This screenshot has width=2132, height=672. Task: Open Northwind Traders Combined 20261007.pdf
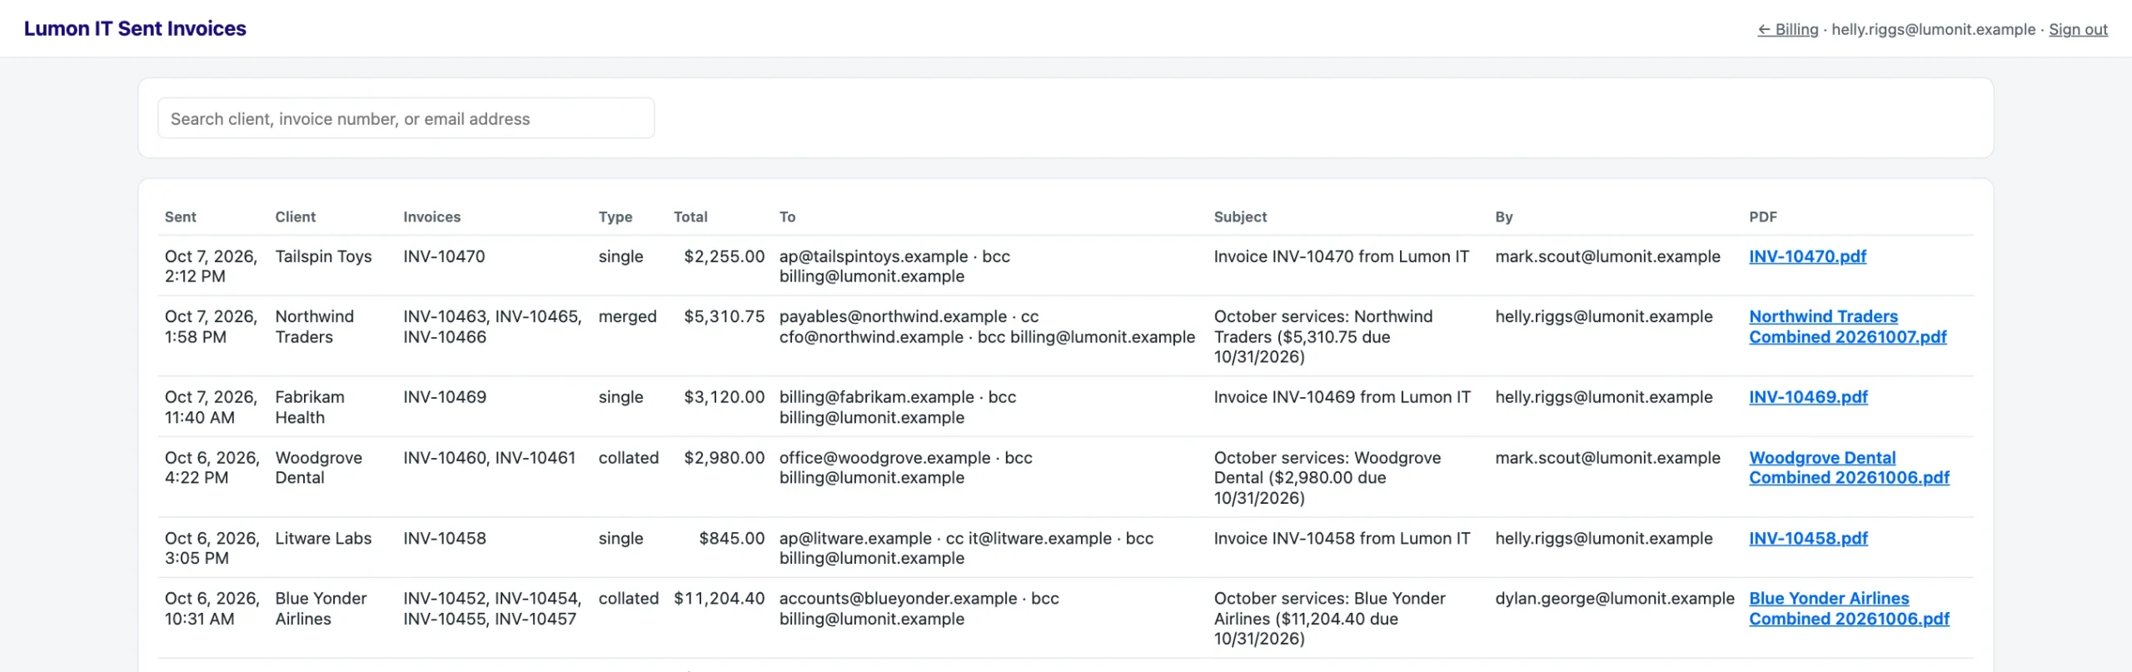[1847, 326]
